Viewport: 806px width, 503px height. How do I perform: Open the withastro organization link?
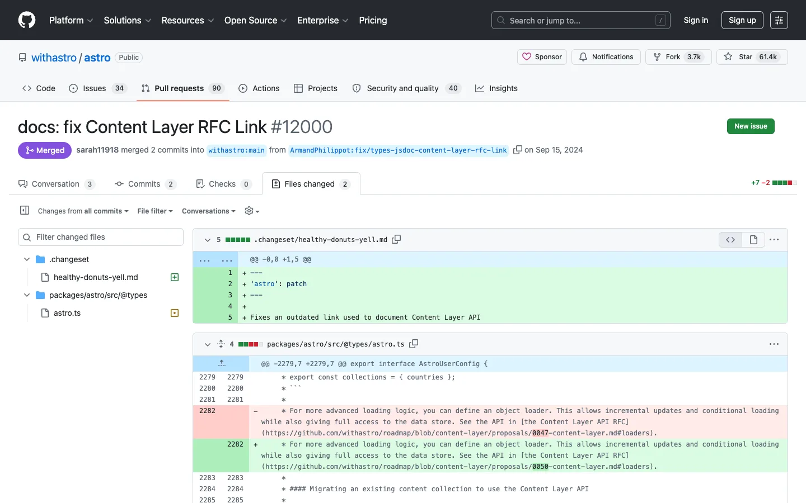[54, 58]
